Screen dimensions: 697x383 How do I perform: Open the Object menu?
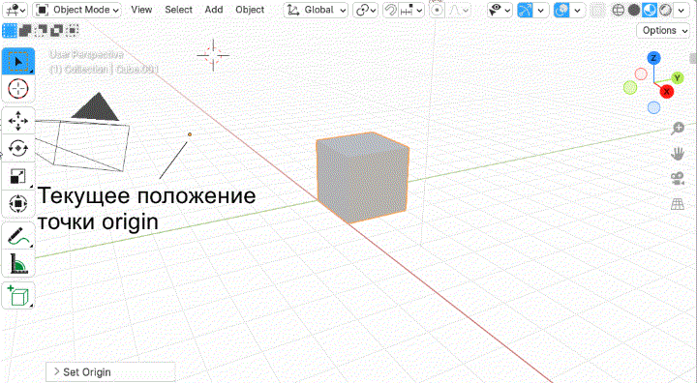point(250,10)
